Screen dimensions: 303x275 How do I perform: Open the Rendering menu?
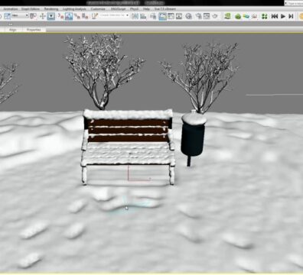click(x=51, y=9)
